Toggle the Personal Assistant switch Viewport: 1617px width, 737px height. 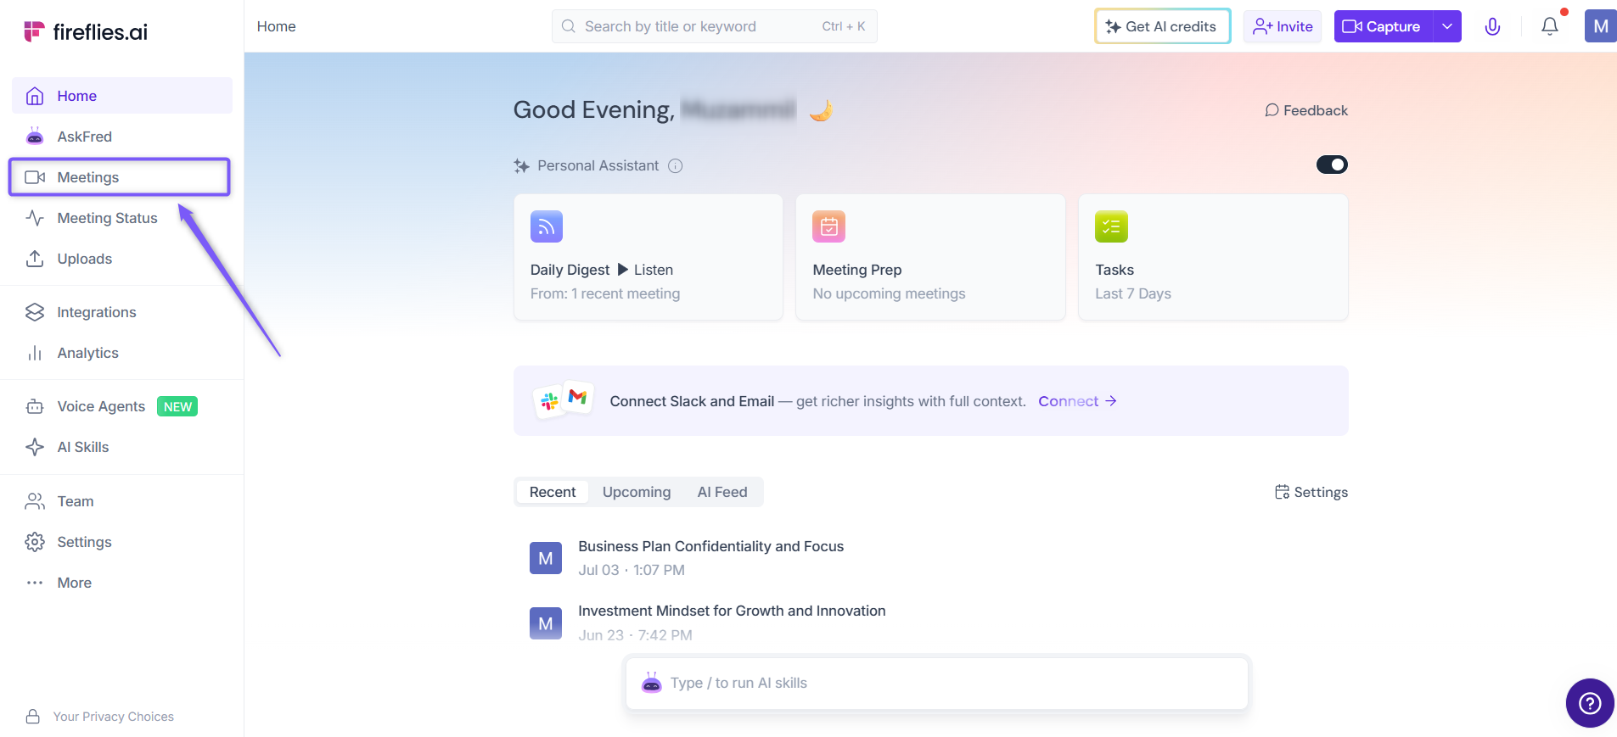(1332, 165)
